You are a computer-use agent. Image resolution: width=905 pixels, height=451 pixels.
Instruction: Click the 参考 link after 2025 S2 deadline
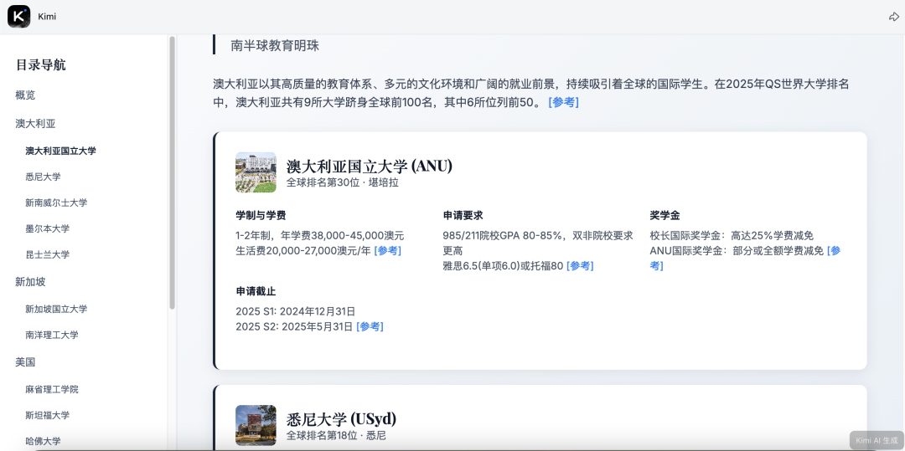point(370,326)
